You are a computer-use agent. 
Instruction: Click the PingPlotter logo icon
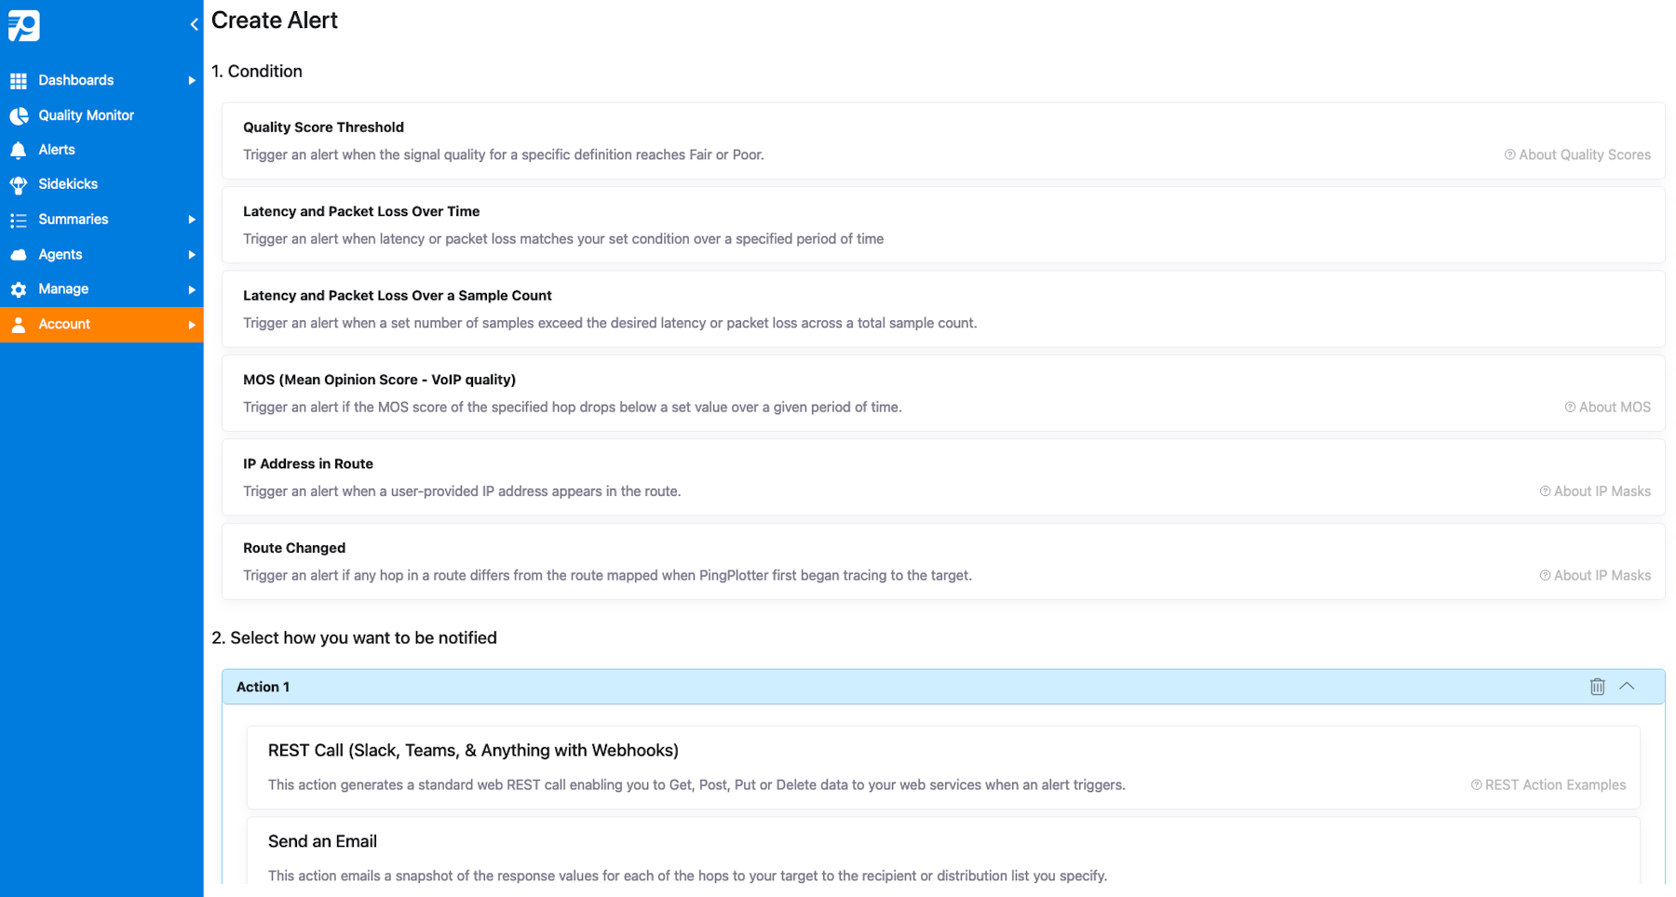click(x=24, y=25)
